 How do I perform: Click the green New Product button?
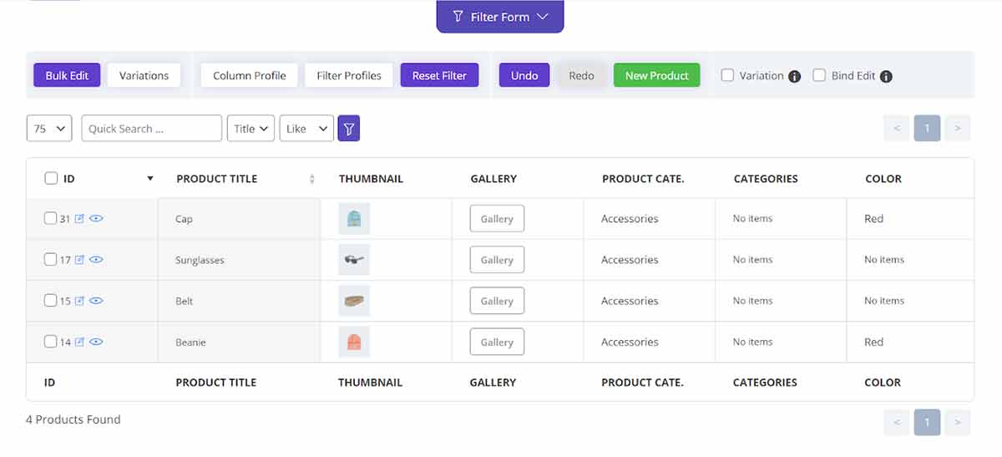click(657, 75)
